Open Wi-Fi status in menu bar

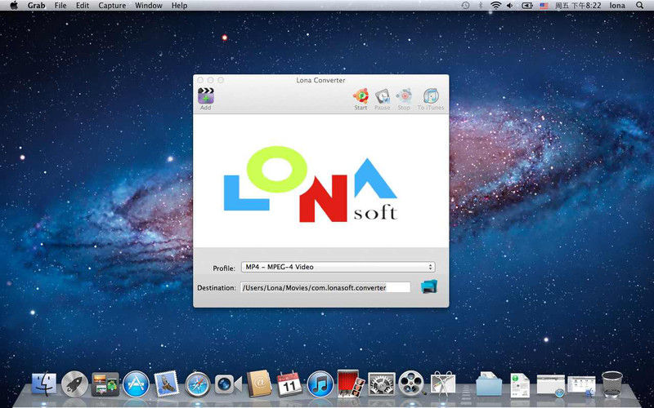(495, 6)
